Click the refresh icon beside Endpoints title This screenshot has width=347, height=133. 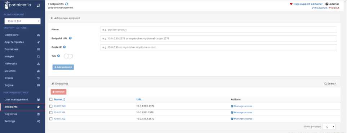tap(67, 4)
